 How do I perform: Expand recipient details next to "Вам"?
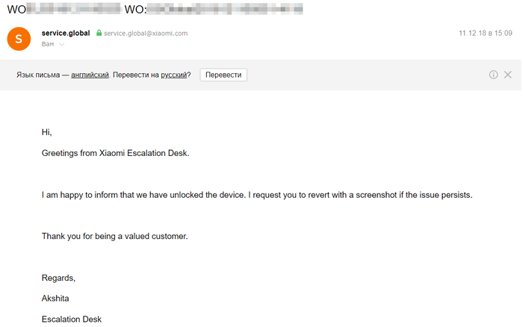(x=62, y=45)
